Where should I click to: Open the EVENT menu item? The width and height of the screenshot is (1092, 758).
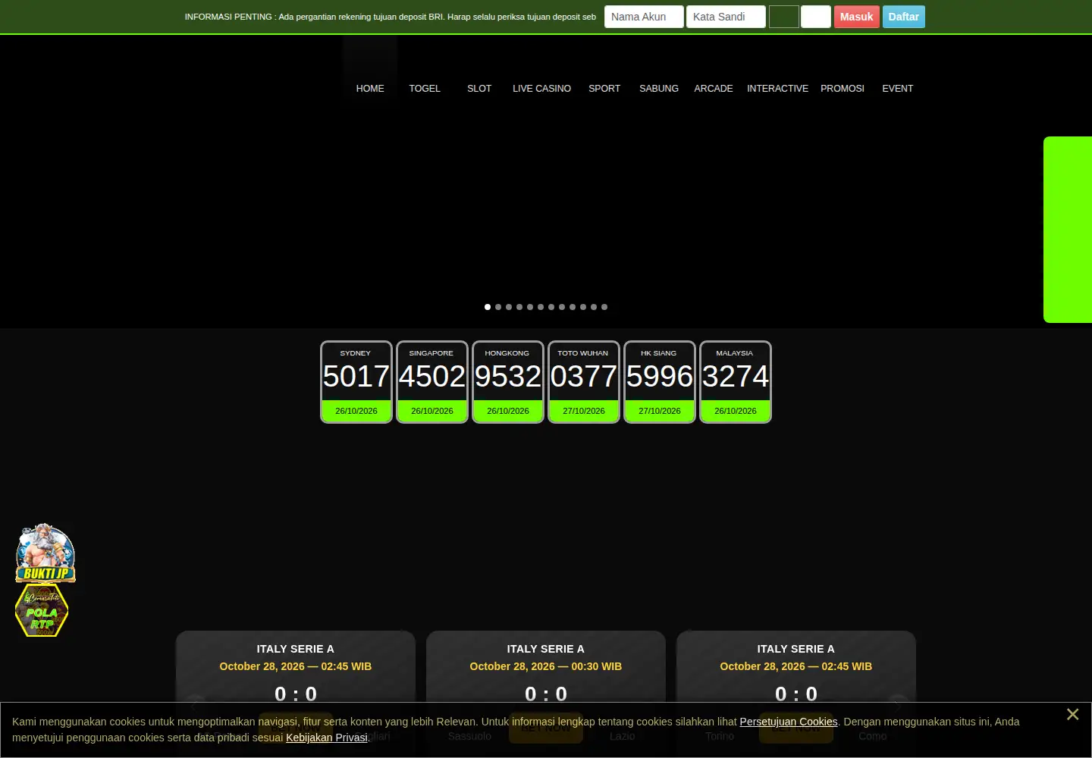pyautogui.click(x=898, y=89)
